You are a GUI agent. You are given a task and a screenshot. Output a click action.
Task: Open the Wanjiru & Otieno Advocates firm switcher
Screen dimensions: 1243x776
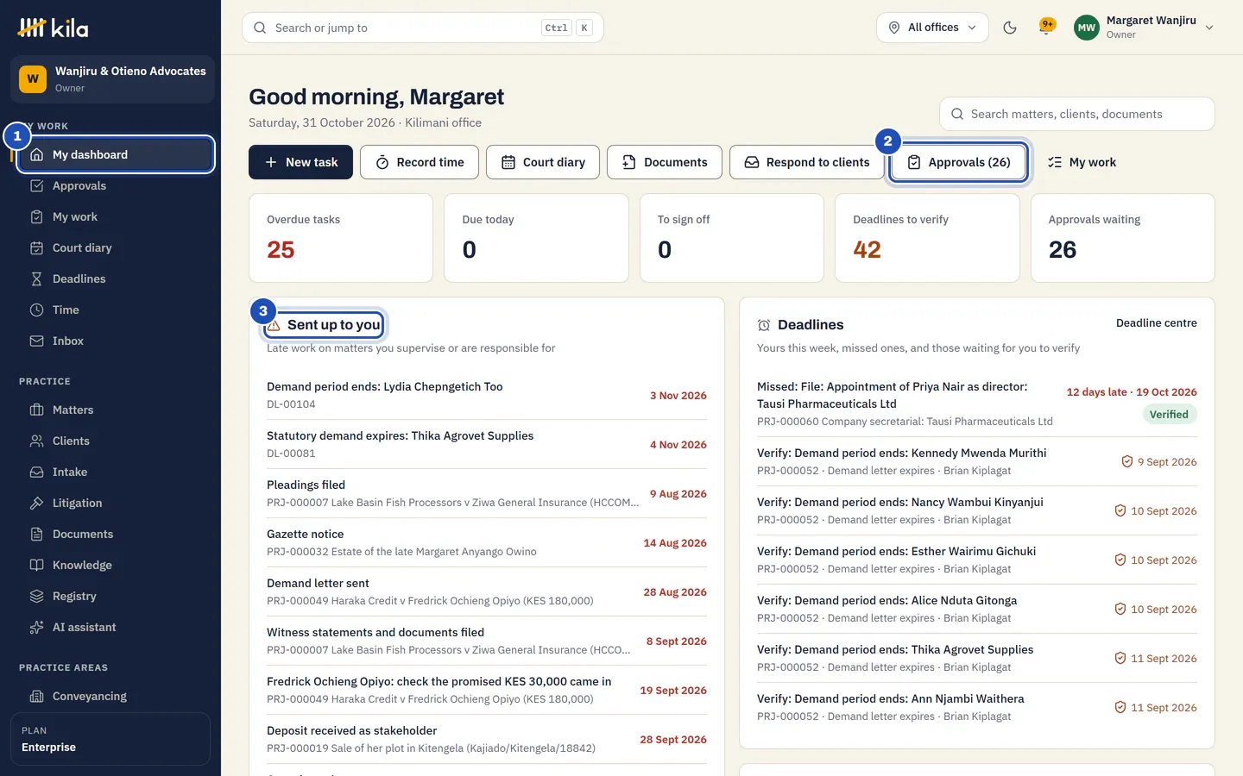112,79
